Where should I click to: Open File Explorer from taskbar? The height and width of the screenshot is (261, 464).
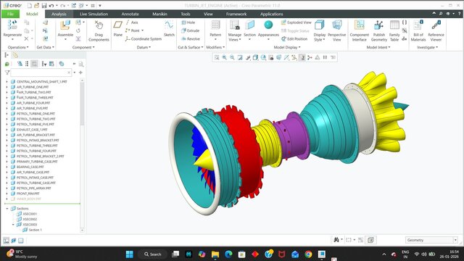click(x=215, y=254)
